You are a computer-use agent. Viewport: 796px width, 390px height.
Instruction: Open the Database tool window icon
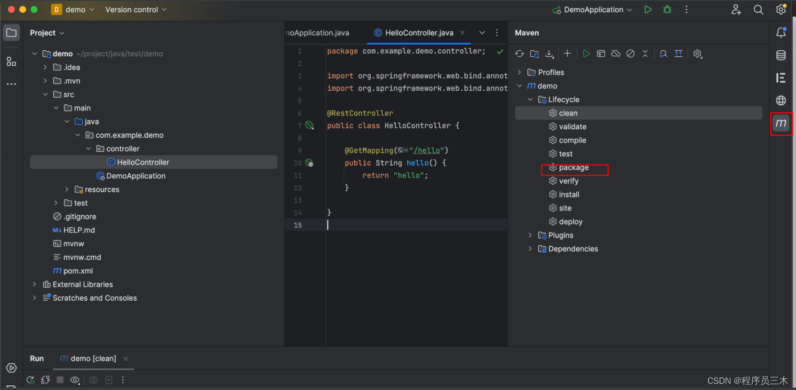(781, 55)
